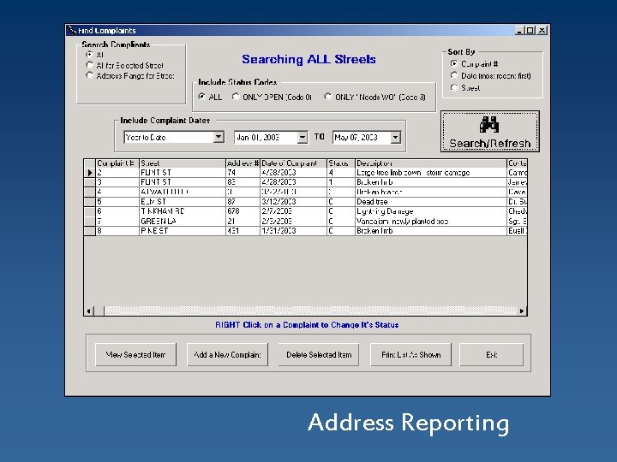The width and height of the screenshot is (617, 462).
Task: Click the Description column header
Action: tap(431, 163)
